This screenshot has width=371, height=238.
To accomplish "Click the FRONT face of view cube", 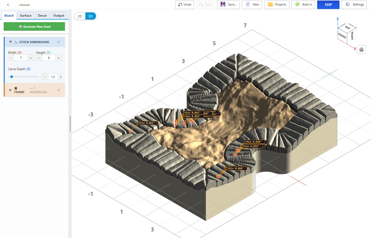I will (x=342, y=35).
